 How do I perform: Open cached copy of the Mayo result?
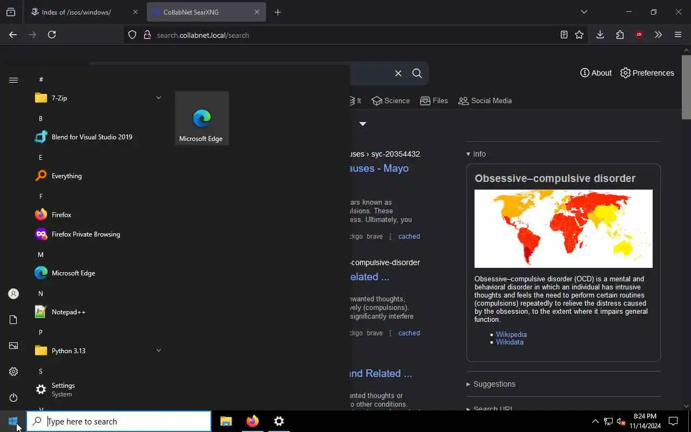point(409,237)
